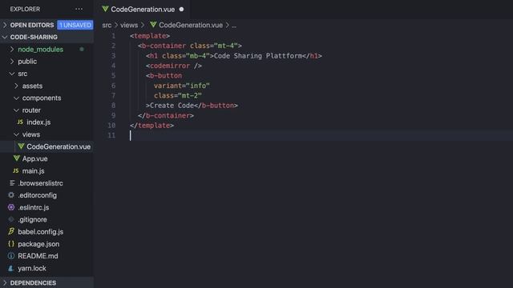
Task: Switch to the CodeGeneration.vue editor tab
Action: click(143, 9)
